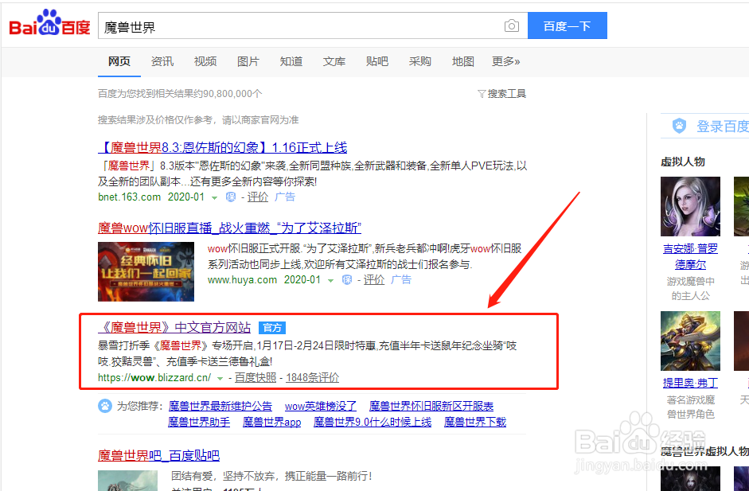Click the 魔兽世界吧 result thumbnail
749x491 pixels.
click(x=127, y=481)
